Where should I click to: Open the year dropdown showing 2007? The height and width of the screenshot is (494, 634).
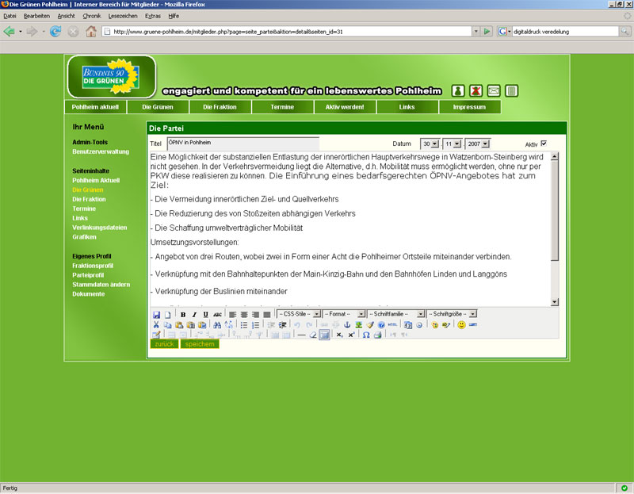pos(477,144)
